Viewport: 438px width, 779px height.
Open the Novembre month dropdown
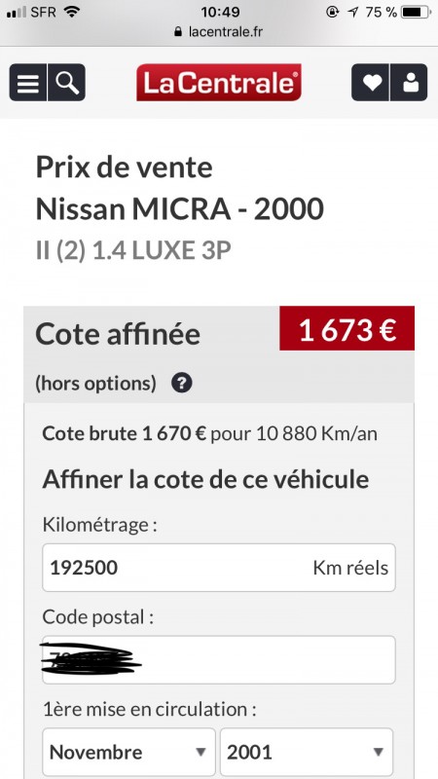129,752
